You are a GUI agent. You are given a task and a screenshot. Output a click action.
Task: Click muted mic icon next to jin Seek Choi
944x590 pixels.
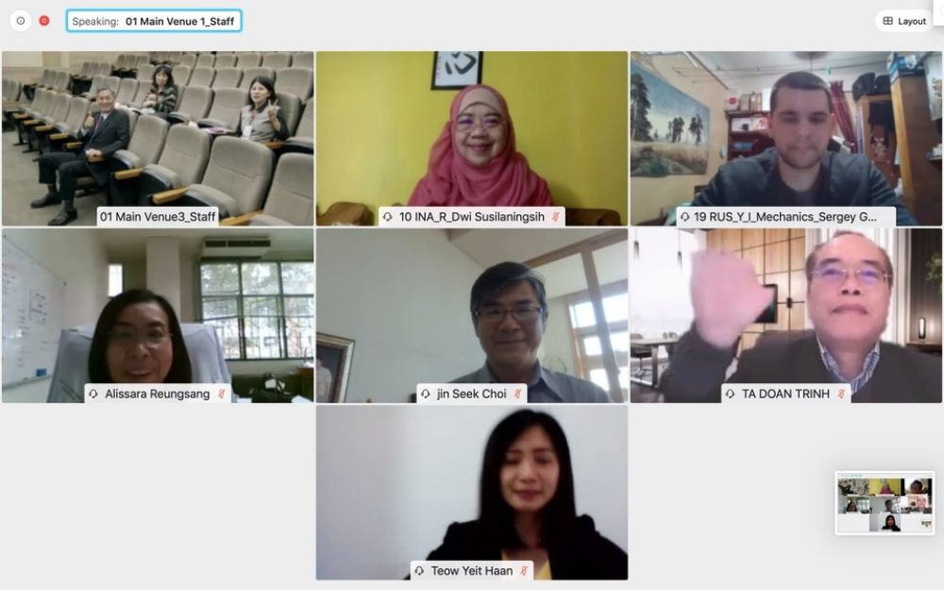click(x=517, y=394)
